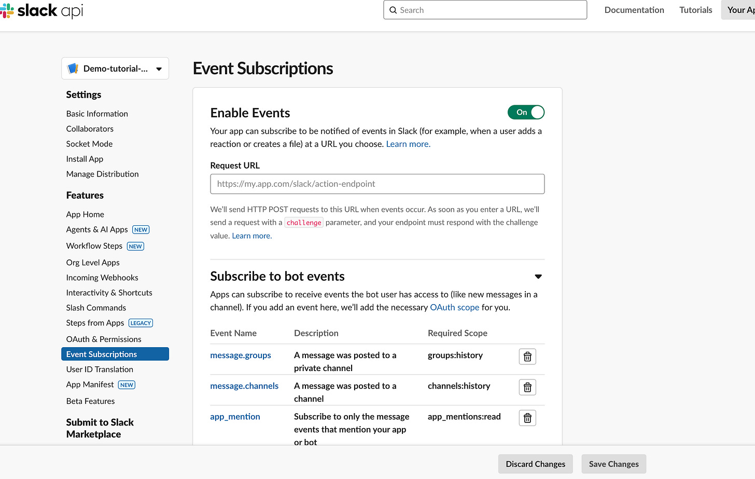The height and width of the screenshot is (479, 755).
Task: Open the Demo-tutorial app selector dropdown
Action: [x=115, y=69]
